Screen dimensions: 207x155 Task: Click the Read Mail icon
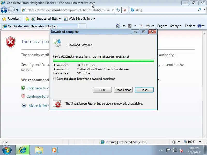pos(141,26)
